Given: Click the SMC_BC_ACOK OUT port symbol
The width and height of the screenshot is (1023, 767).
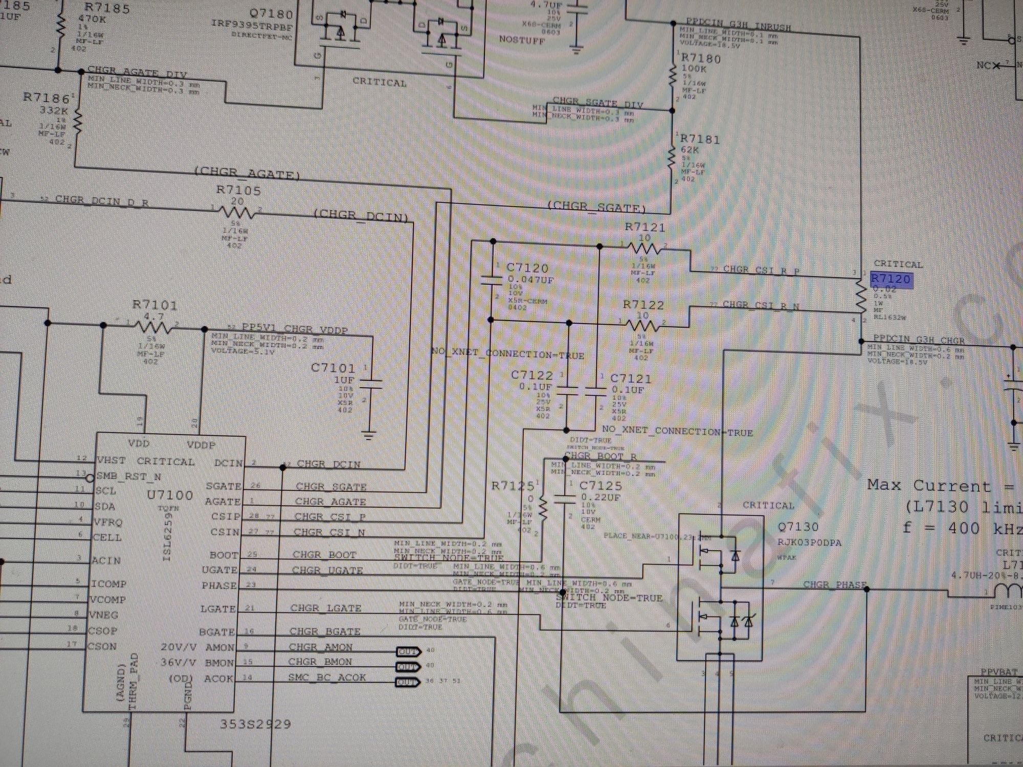Looking at the screenshot, I should click(409, 682).
